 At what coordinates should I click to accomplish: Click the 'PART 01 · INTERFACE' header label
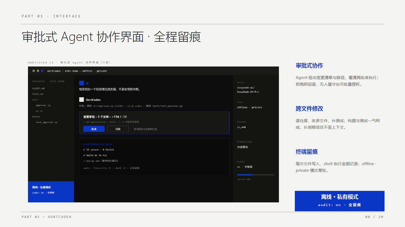[51, 16]
